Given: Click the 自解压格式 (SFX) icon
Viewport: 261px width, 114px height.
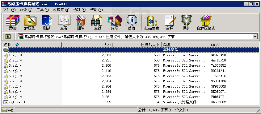Looking at the screenshot, I should 206,22.
